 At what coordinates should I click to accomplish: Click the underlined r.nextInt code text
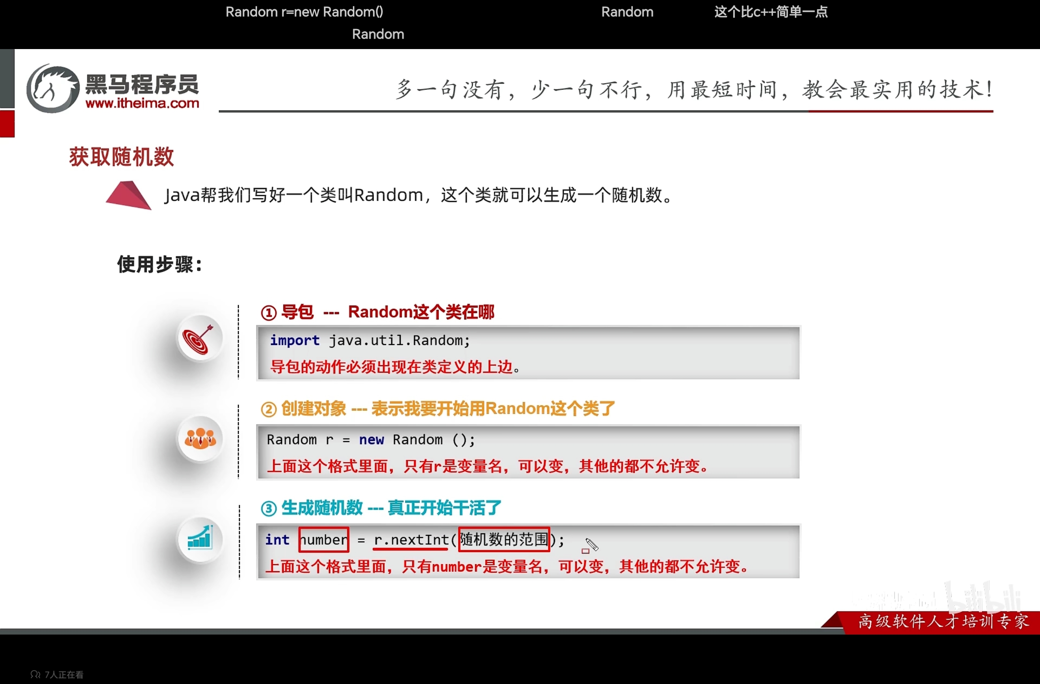coord(411,540)
